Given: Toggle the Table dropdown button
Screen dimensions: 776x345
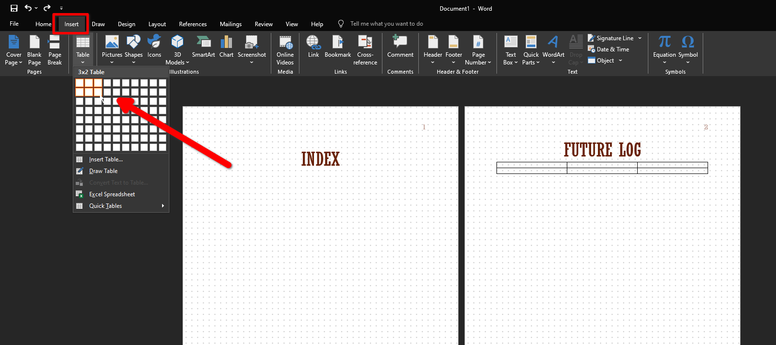Looking at the screenshot, I should 83,50.
